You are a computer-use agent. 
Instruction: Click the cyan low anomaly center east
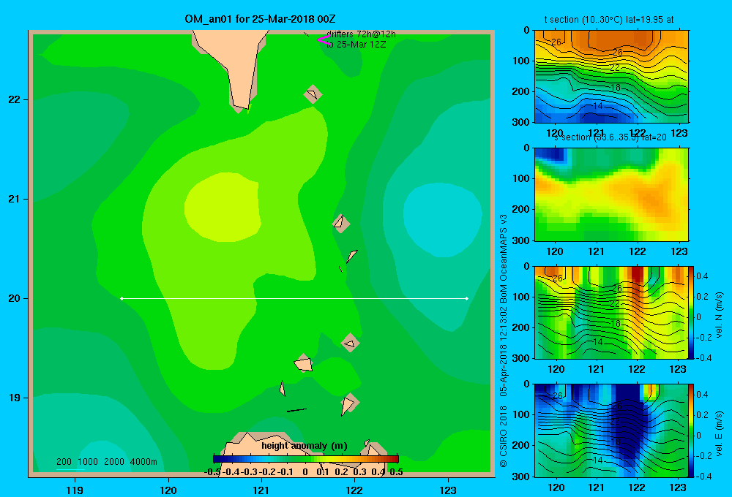click(x=442, y=220)
